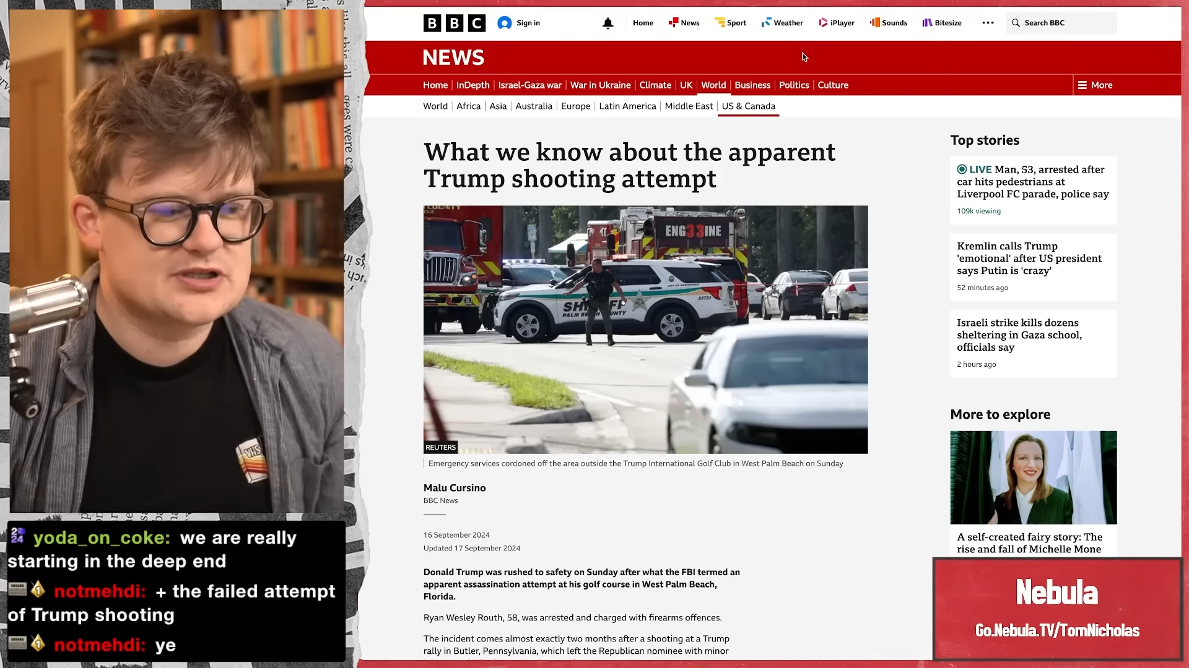Click the Sounds orange icon
The image size is (1189, 668).
tap(874, 23)
